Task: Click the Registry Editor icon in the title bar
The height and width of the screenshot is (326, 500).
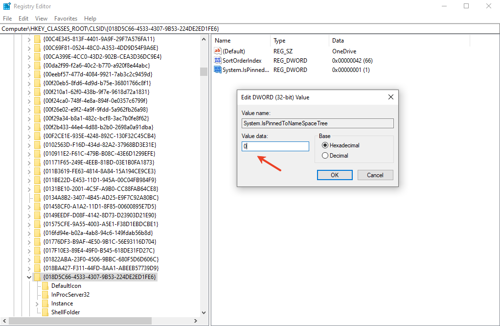Action: (7, 6)
